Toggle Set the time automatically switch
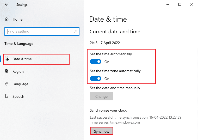 [x=96, y=62]
